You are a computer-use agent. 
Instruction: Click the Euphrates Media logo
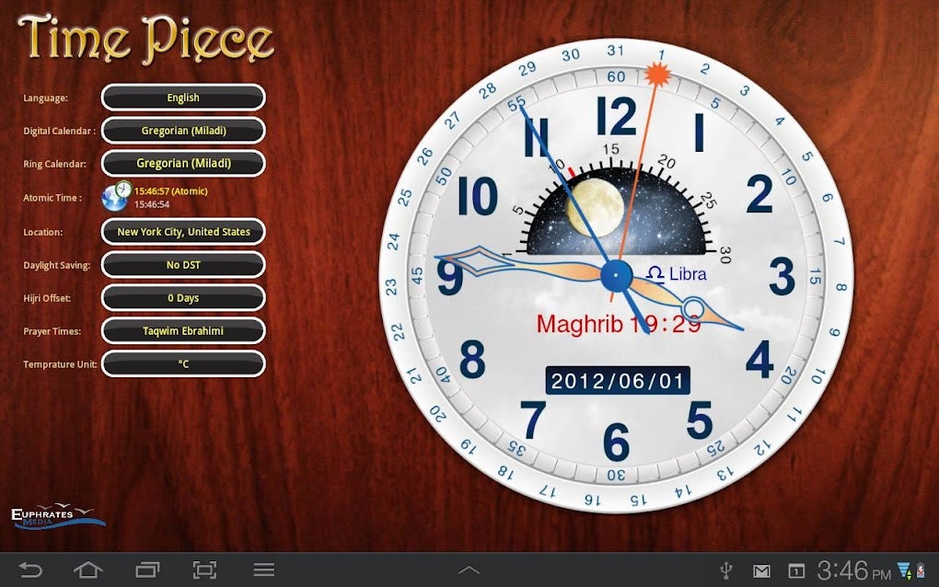coord(57,515)
